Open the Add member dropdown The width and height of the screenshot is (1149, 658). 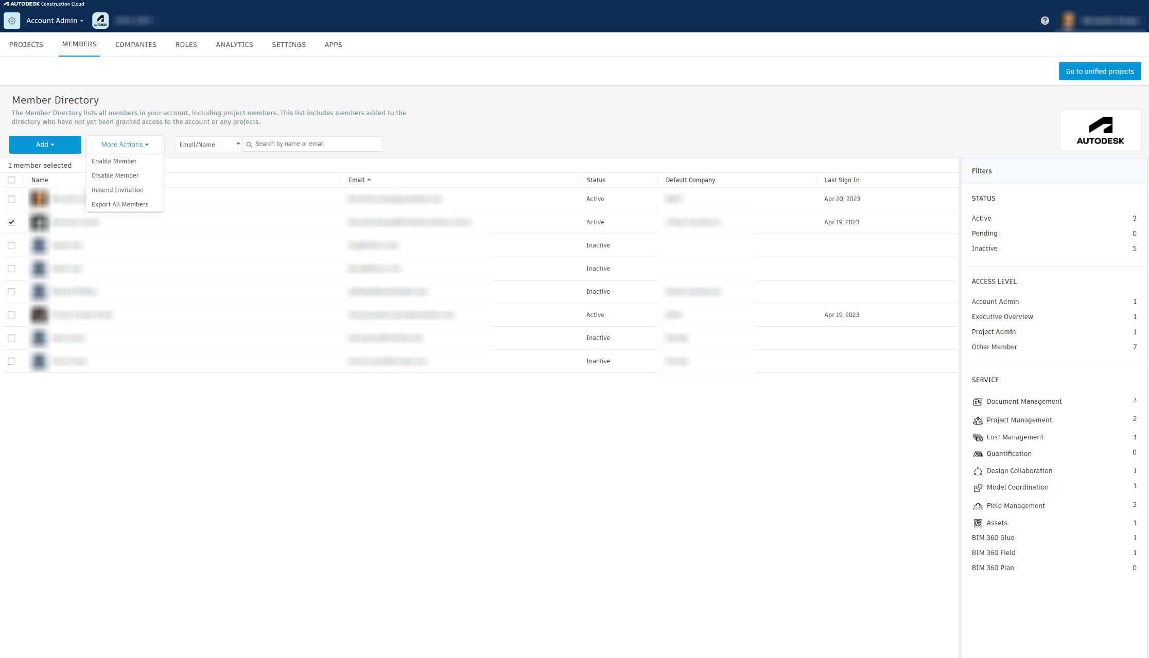(x=45, y=145)
